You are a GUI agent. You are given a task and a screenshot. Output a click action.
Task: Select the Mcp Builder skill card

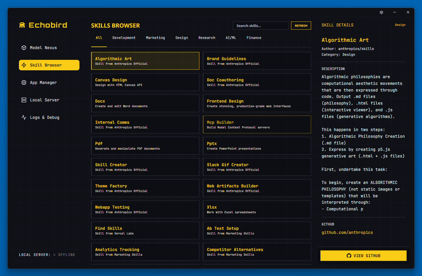tap(257, 124)
